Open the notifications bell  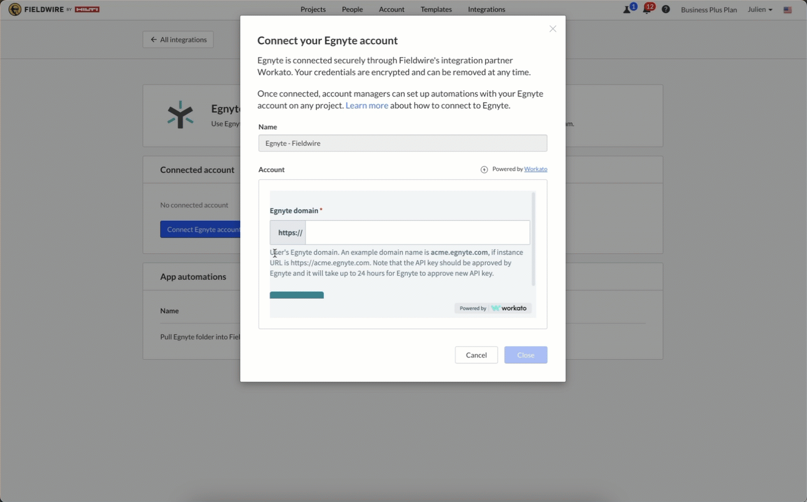point(647,9)
